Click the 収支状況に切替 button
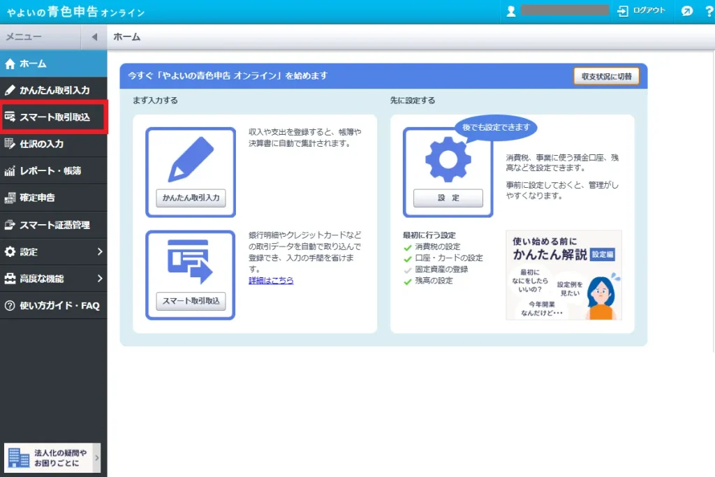Image resolution: width=715 pixels, height=477 pixels. [607, 76]
